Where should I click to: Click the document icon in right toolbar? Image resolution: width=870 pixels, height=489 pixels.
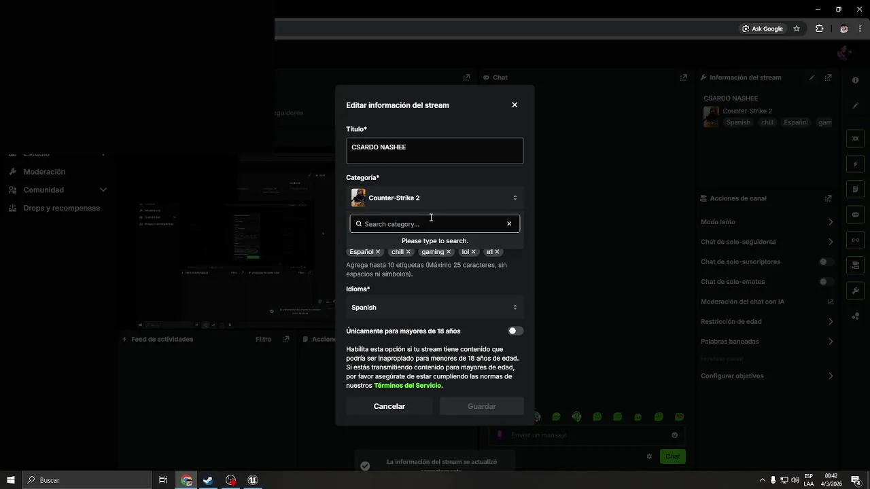coord(856,189)
